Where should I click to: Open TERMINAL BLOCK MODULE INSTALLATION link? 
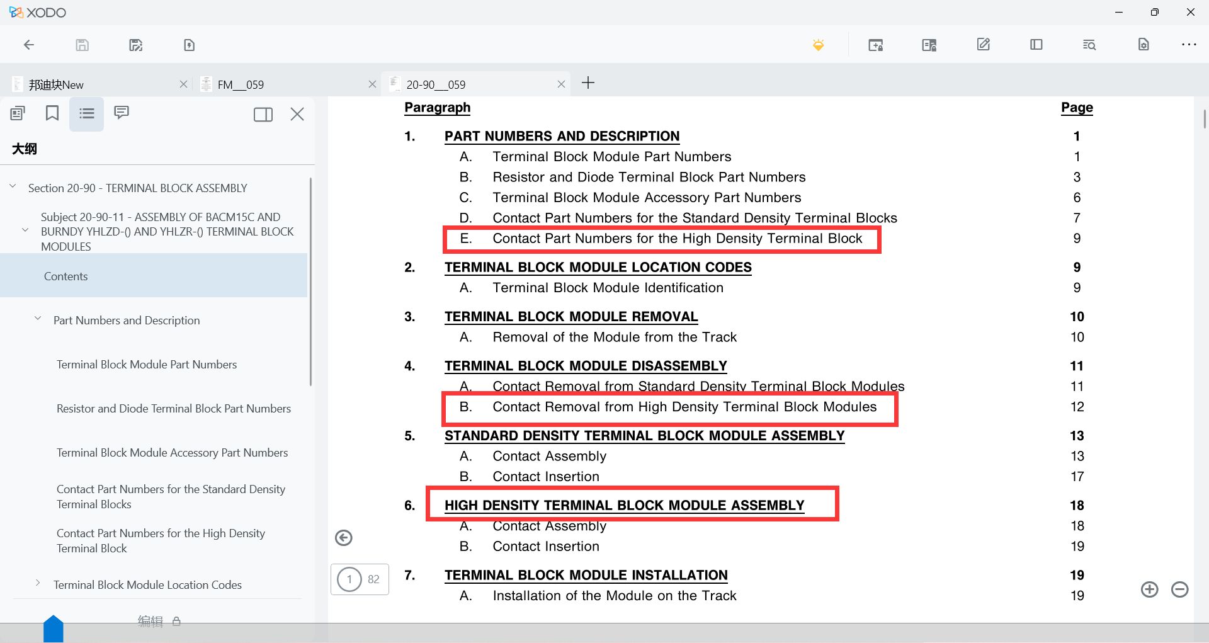[x=586, y=575]
